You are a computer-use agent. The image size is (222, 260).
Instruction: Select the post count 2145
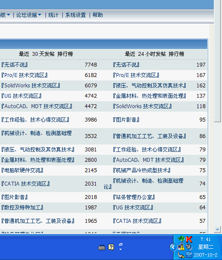click(x=91, y=170)
